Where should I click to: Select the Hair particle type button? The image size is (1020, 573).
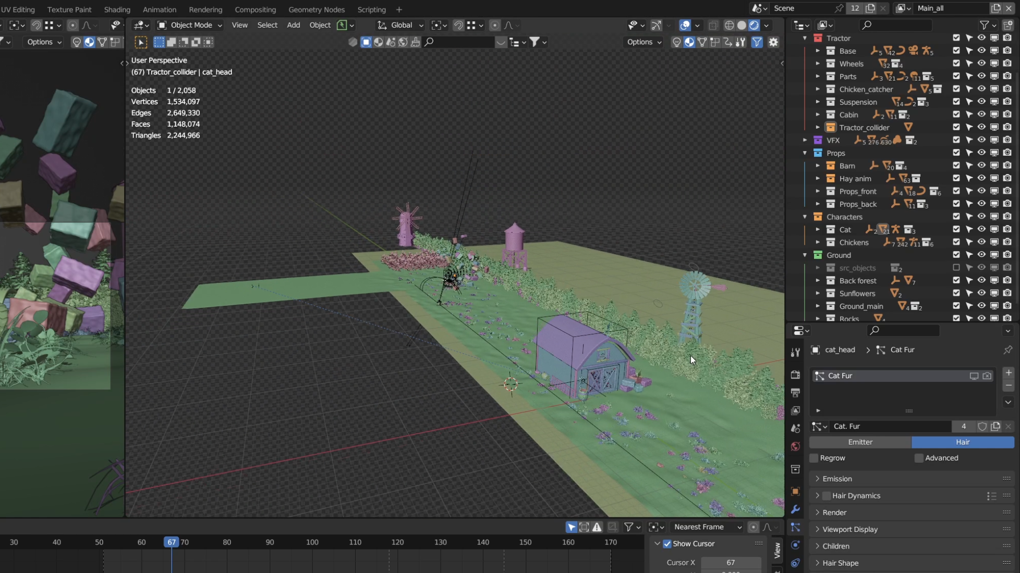click(963, 442)
